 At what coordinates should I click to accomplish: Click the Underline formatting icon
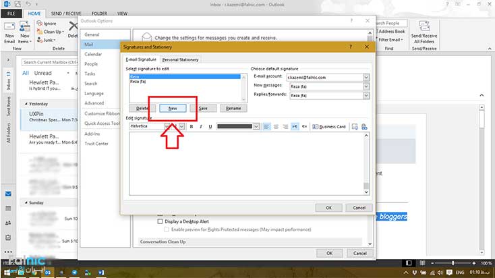pos(209,126)
